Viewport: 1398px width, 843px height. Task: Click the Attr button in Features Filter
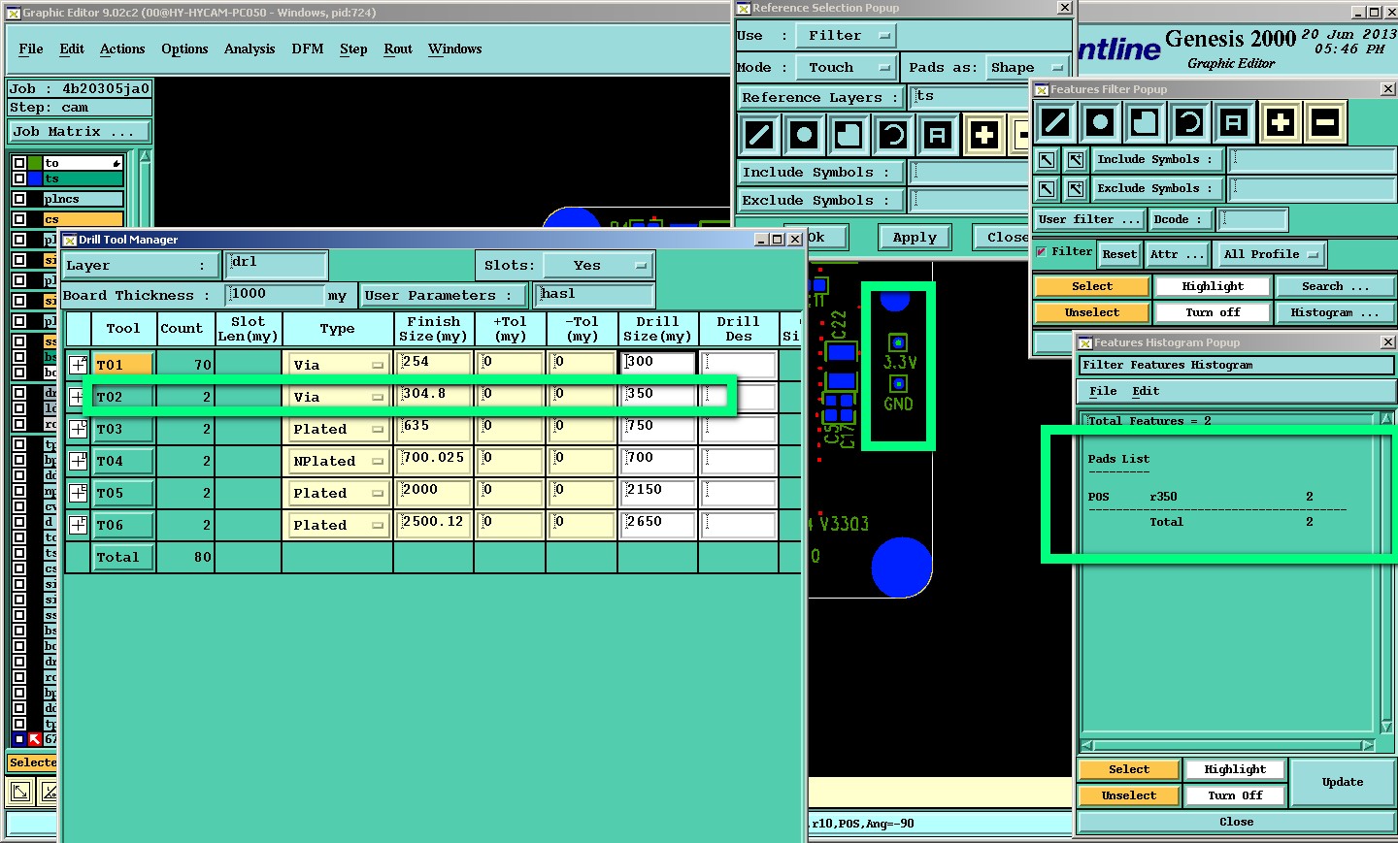pyautogui.click(x=1177, y=254)
